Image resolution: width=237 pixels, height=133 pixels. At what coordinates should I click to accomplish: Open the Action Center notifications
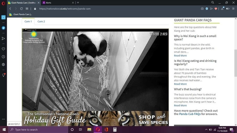pyautogui.click(x=232, y=130)
